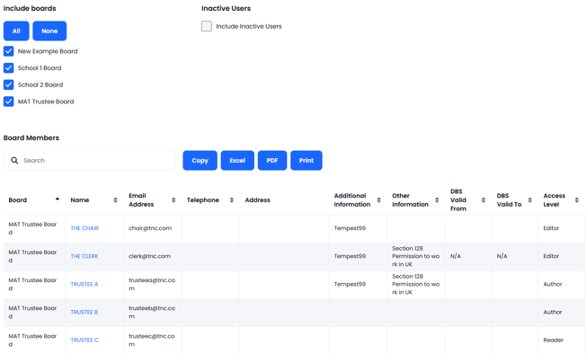Toggle sorting on the Telephone column
The width and height of the screenshot is (587, 354).
point(232,200)
